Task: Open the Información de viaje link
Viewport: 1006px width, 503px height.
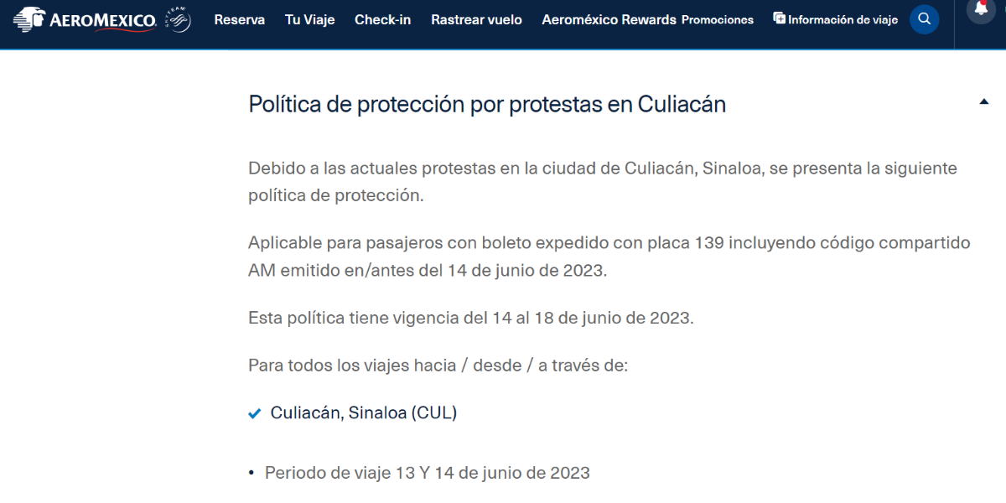Action: tap(843, 19)
